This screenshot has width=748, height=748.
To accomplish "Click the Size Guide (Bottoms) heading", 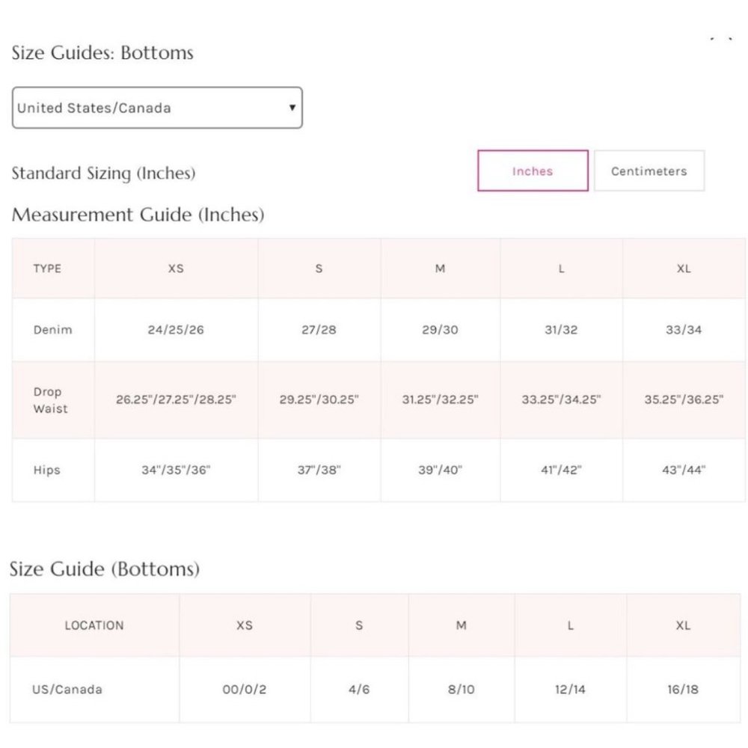I will (x=105, y=569).
